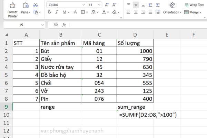Toggle Strikethrough formatting
Viewport: 207px width, 138px height.
pyautogui.click(x=75, y=12)
